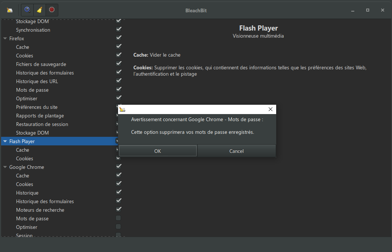Maximize the BleachBit window
The image size is (392, 252).
coord(368,10)
